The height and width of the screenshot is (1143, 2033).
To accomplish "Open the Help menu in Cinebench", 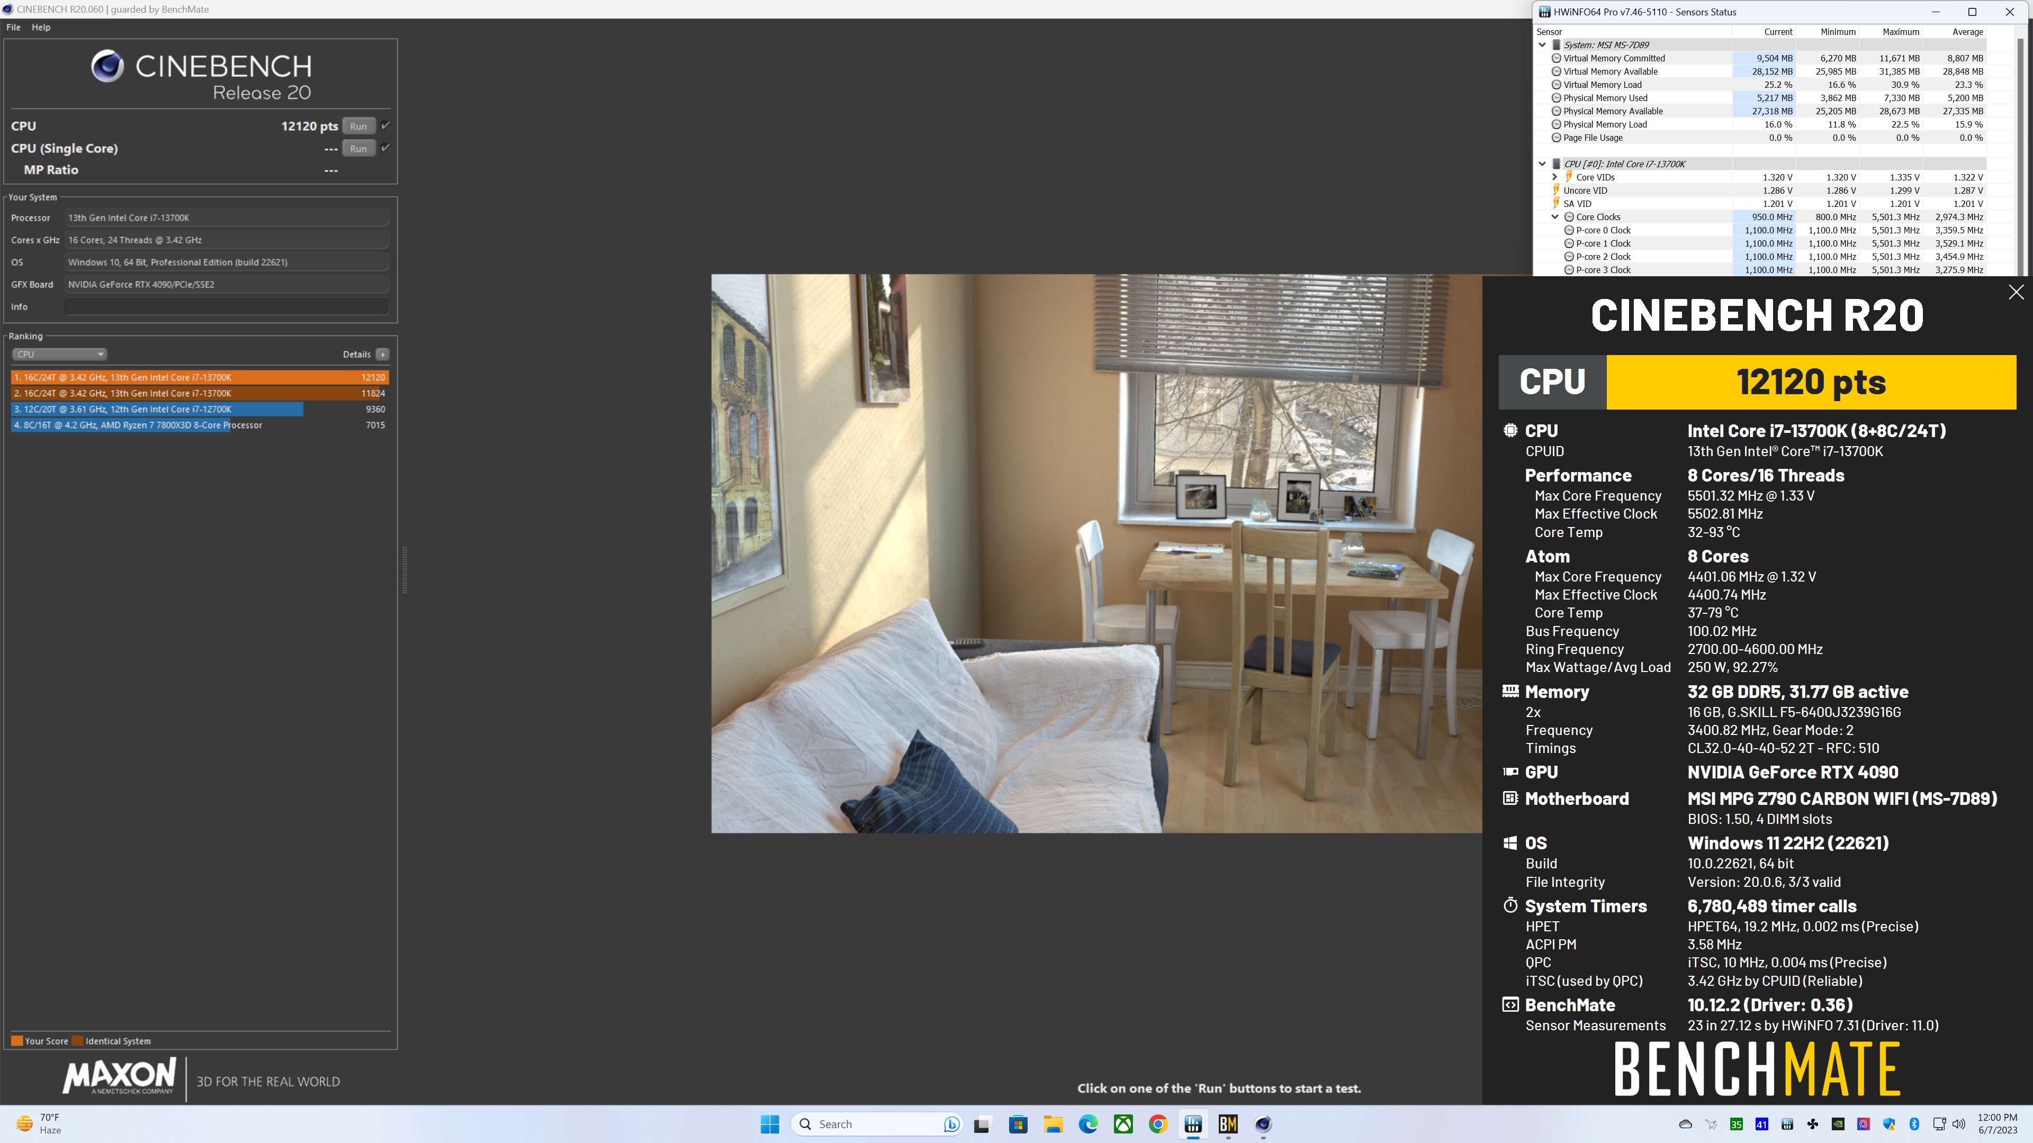I will 41,27.
